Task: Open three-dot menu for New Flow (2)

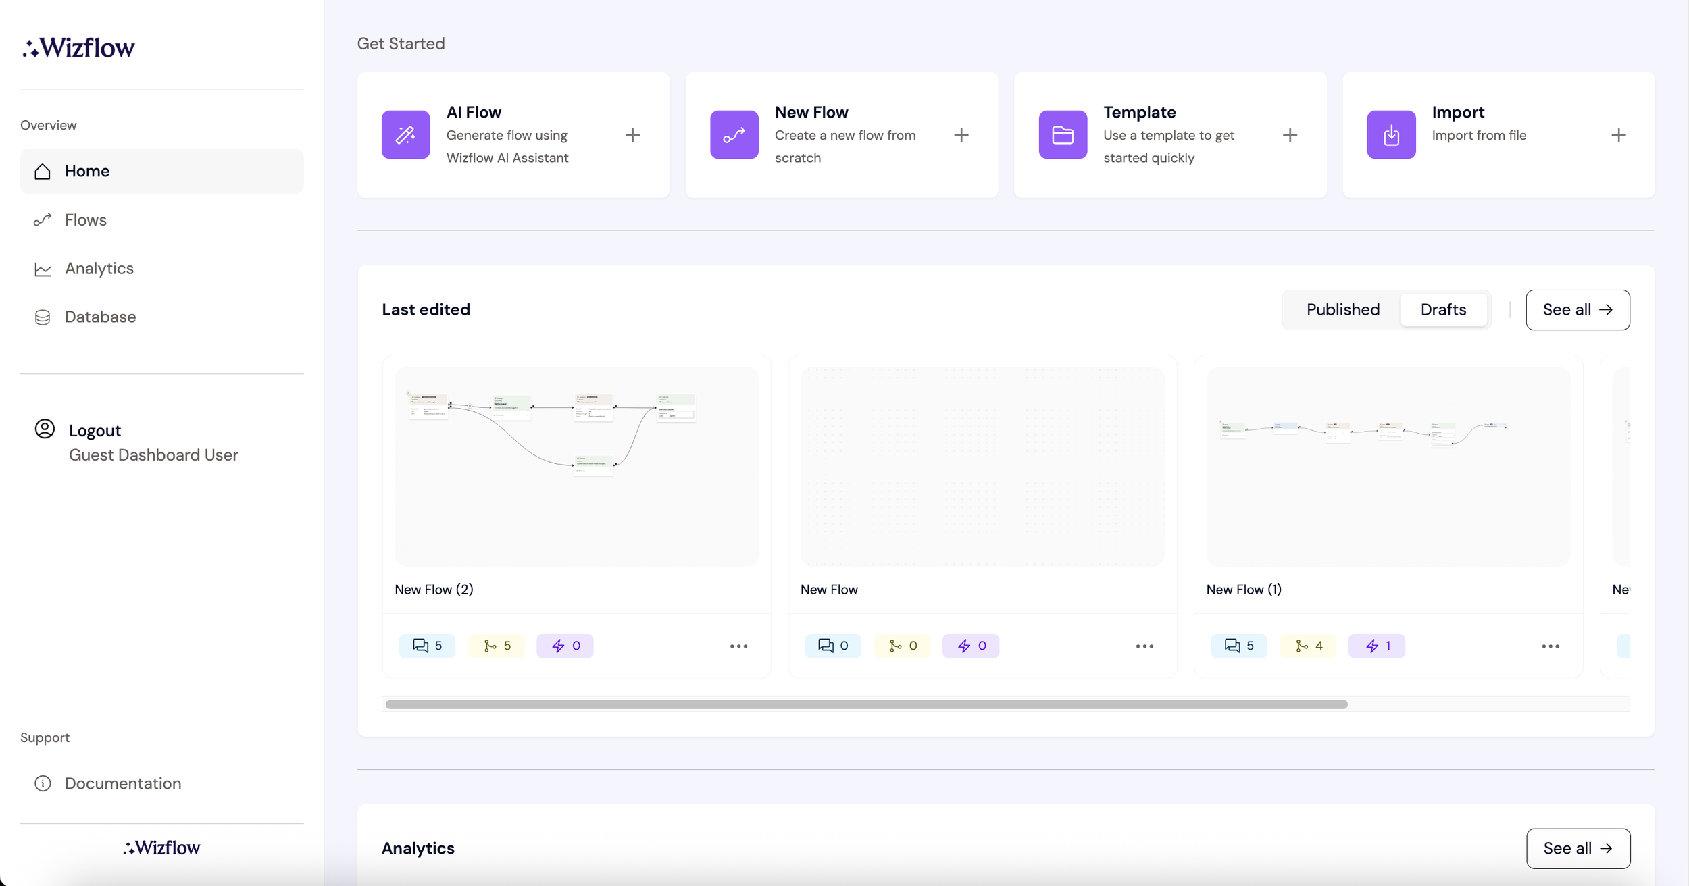Action: (738, 646)
